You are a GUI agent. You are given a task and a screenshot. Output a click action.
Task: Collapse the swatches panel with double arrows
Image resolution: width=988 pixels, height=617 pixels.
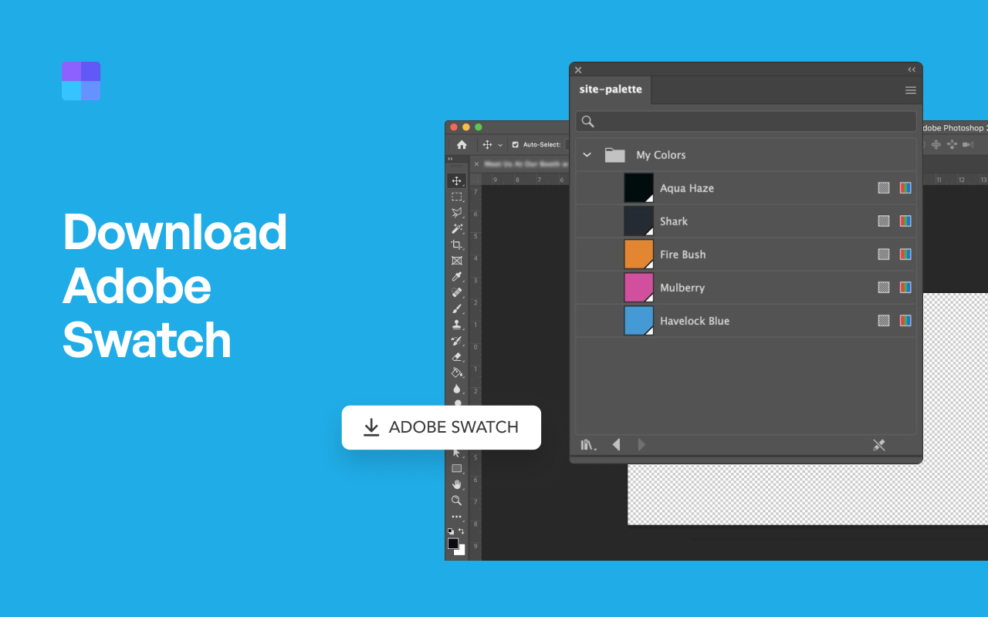(912, 69)
